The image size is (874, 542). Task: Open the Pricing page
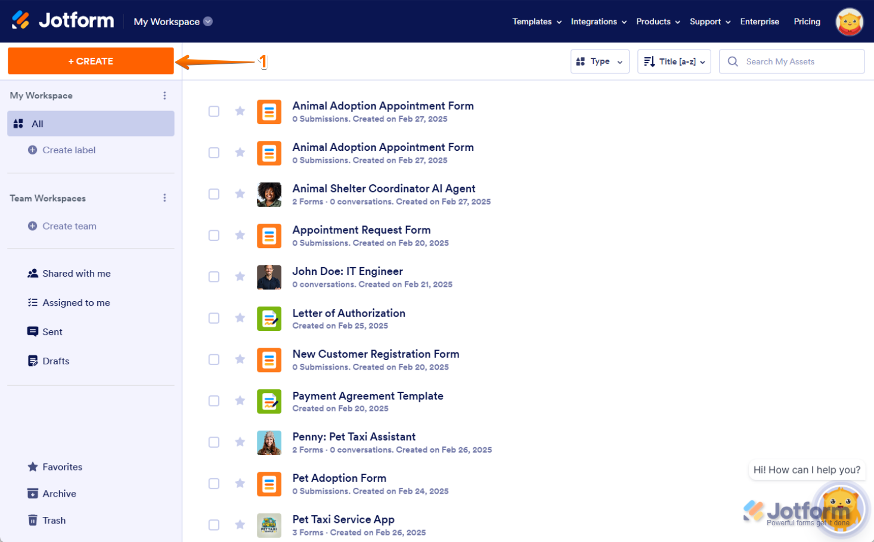click(x=807, y=21)
